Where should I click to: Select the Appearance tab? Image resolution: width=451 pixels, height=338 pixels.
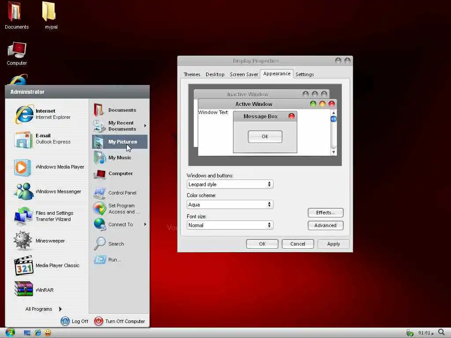click(277, 73)
